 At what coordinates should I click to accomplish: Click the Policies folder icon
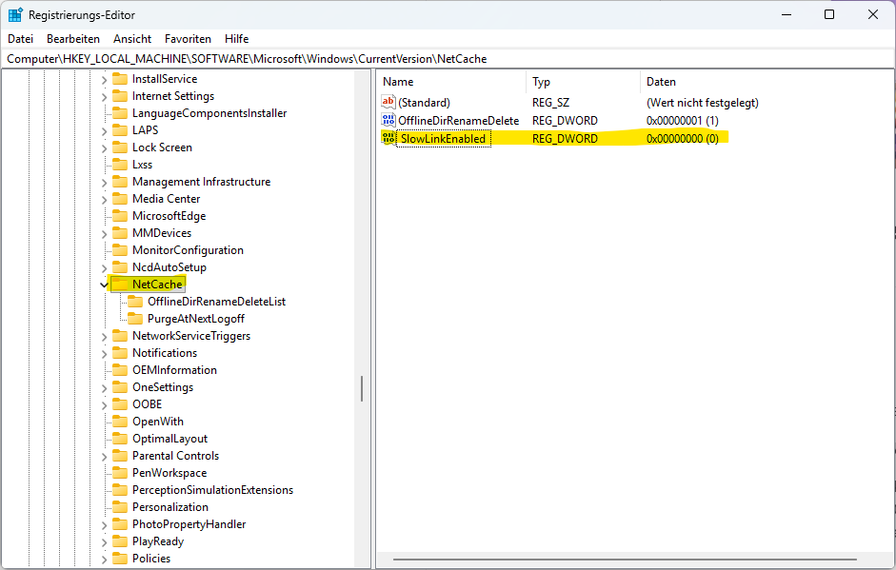tap(120, 559)
